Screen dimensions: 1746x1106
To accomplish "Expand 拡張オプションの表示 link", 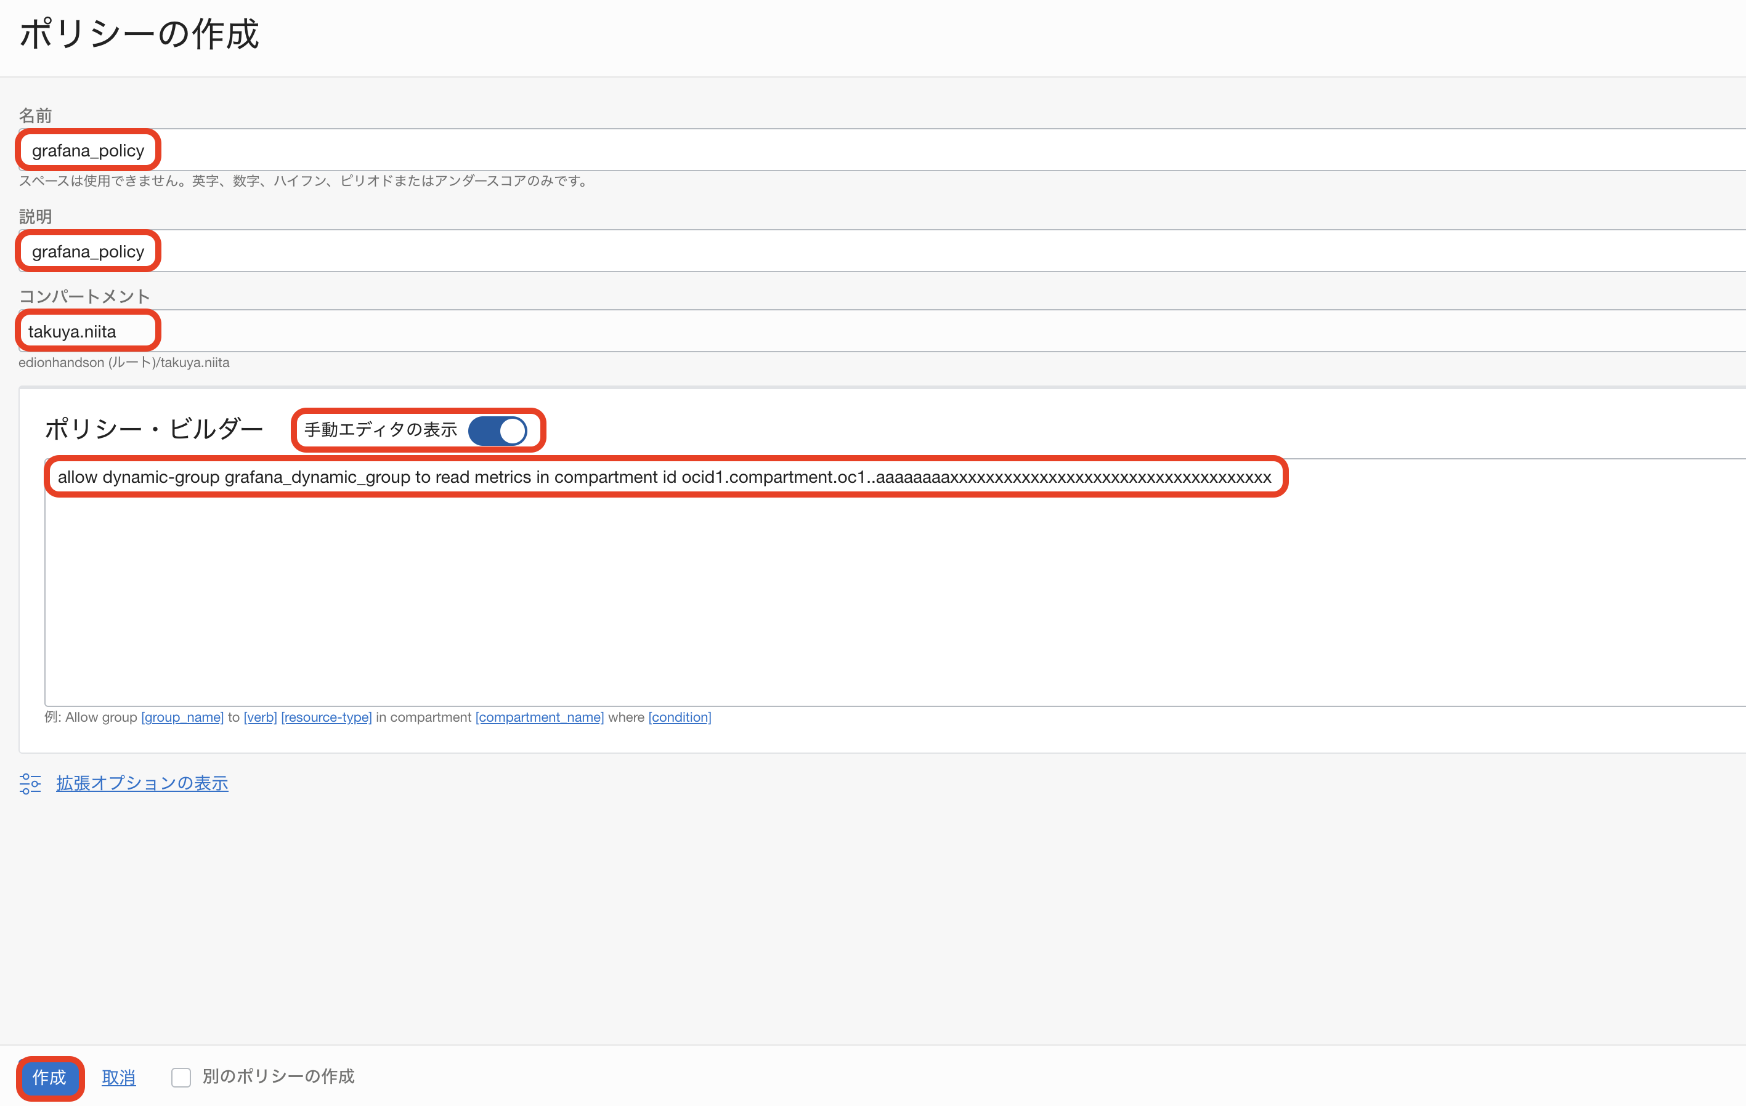I will [142, 783].
